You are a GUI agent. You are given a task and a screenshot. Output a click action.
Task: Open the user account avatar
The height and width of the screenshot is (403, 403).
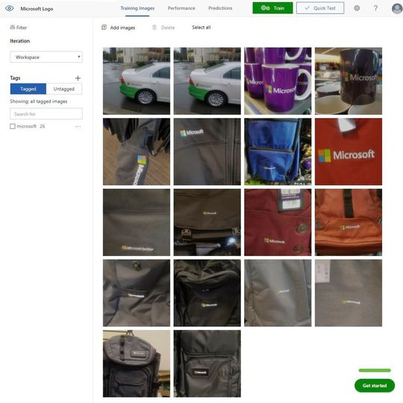point(397,8)
